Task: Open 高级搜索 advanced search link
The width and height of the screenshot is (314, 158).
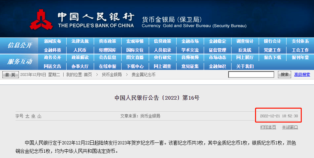Action: pyautogui.click(x=302, y=75)
